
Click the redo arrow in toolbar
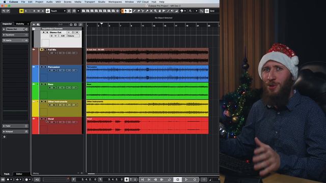[x=8, y=11]
